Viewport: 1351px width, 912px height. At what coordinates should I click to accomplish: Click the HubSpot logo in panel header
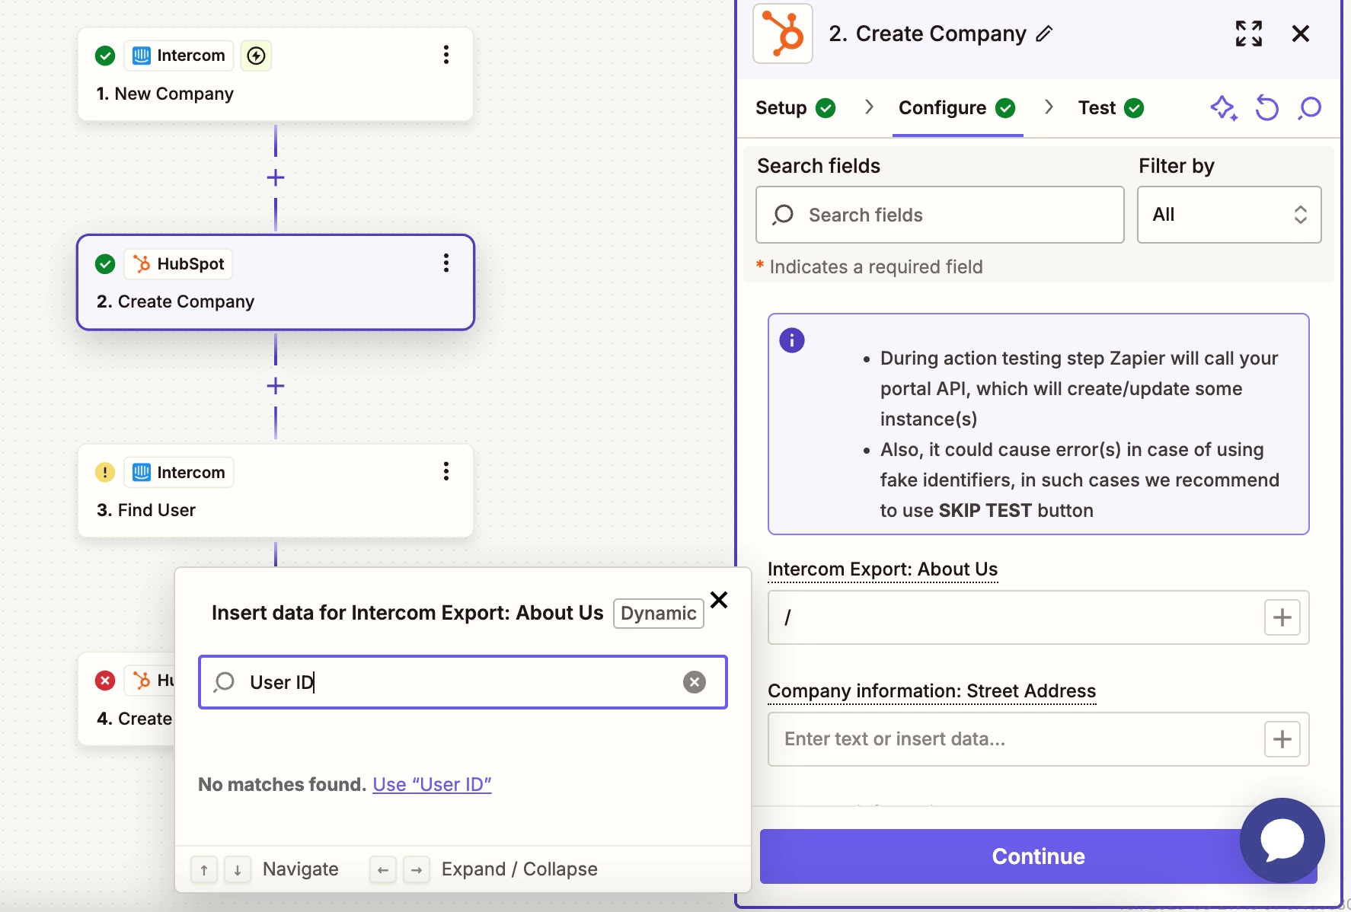click(783, 33)
